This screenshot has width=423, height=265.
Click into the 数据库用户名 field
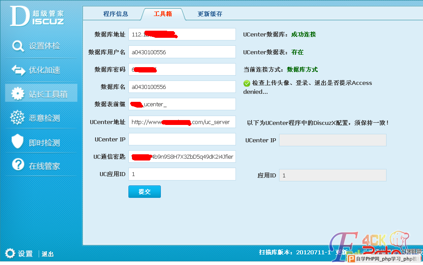pos(182,52)
